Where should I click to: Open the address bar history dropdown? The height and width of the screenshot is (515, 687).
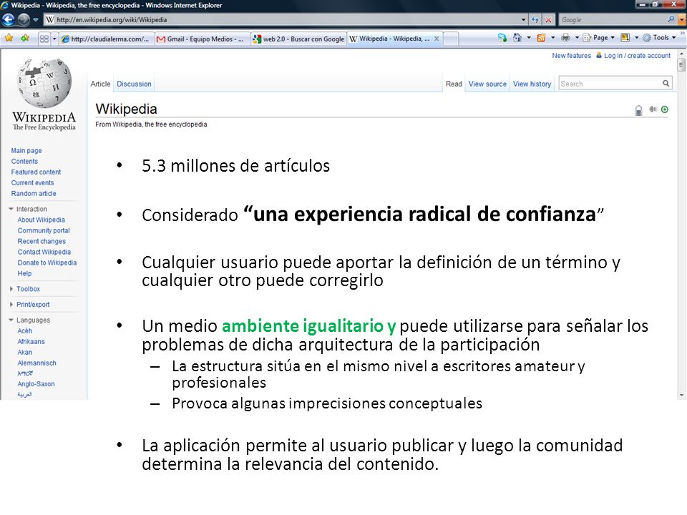pyautogui.click(x=523, y=20)
